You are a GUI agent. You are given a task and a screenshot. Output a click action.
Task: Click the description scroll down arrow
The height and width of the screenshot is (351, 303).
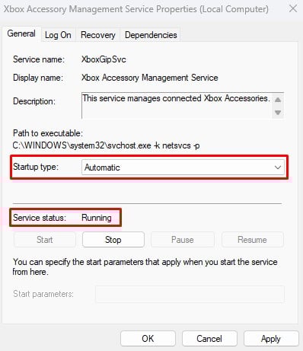[278, 112]
